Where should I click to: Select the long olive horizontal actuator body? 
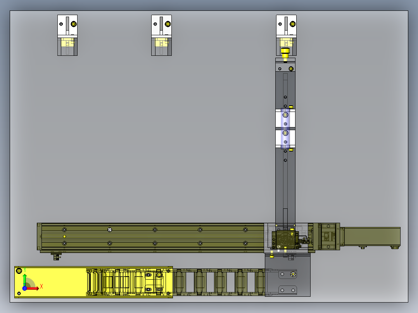152,237
